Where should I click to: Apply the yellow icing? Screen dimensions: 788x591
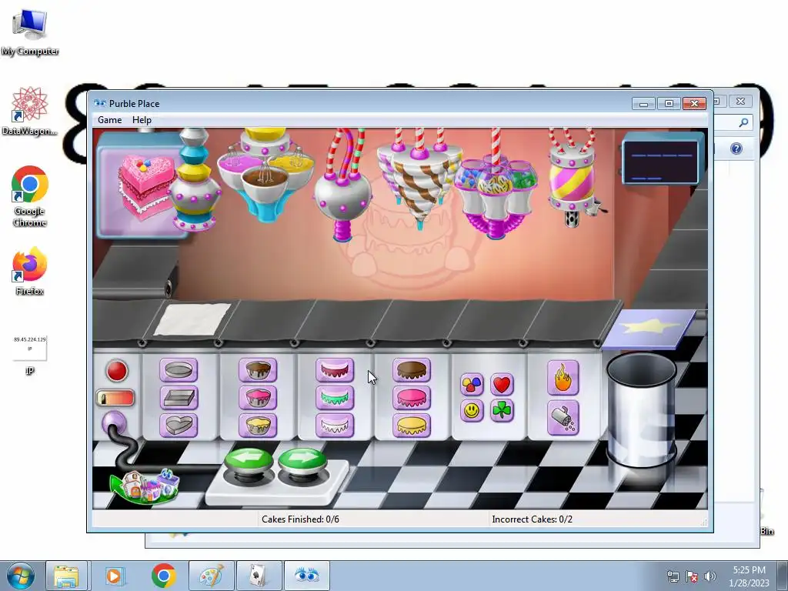(412, 425)
